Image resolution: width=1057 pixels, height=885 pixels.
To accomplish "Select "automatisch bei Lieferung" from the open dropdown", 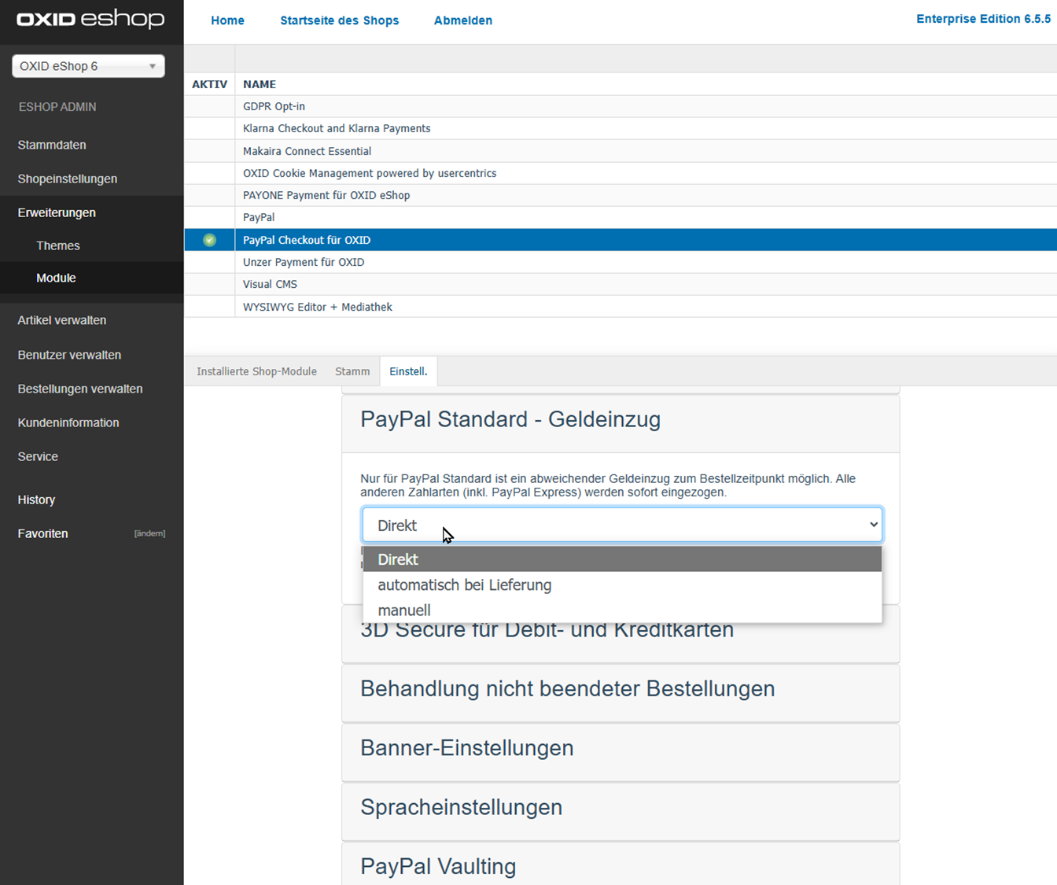I will pos(464,584).
